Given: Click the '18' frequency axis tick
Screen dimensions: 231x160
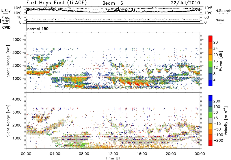Looking at the screenshot, I should click(x=19, y=17).
